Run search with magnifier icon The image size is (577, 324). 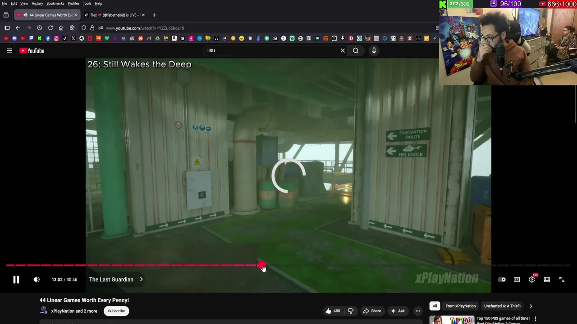pos(356,51)
